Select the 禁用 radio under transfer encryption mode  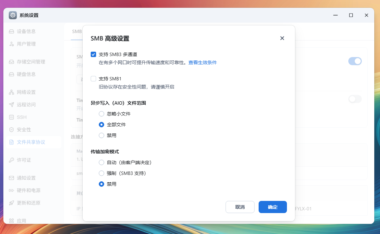[x=101, y=184]
